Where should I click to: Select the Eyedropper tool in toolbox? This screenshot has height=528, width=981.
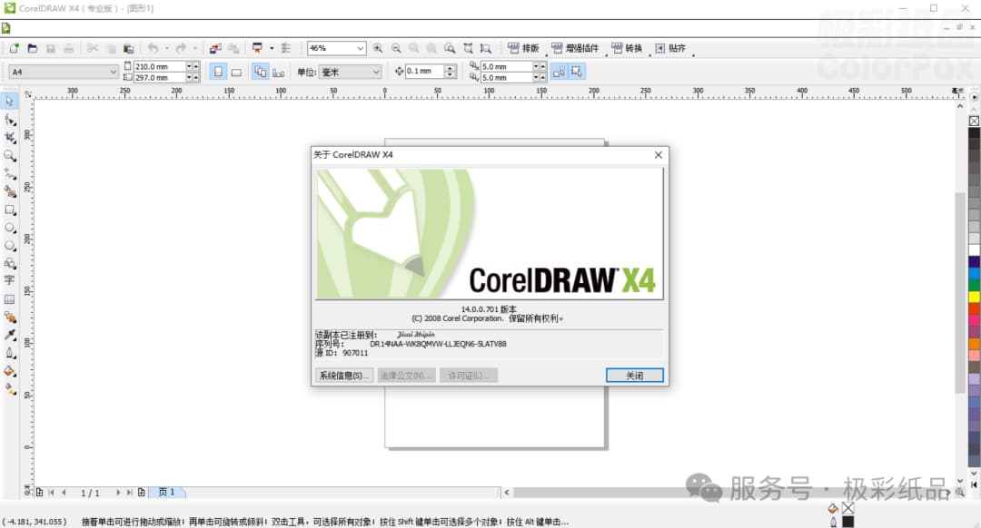[10, 335]
